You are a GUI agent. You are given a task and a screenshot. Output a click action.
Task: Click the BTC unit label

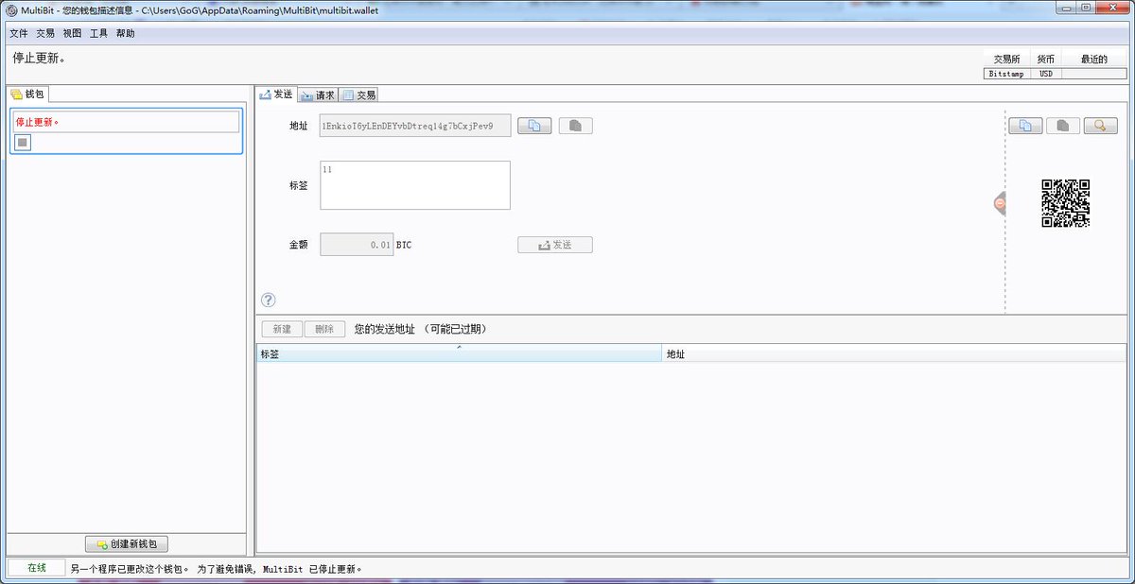404,245
